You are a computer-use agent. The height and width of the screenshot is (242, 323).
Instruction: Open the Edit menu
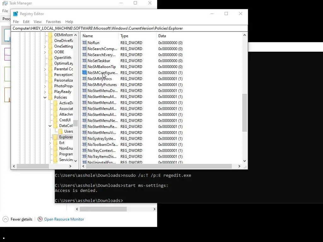pyautogui.click(x=26, y=22)
